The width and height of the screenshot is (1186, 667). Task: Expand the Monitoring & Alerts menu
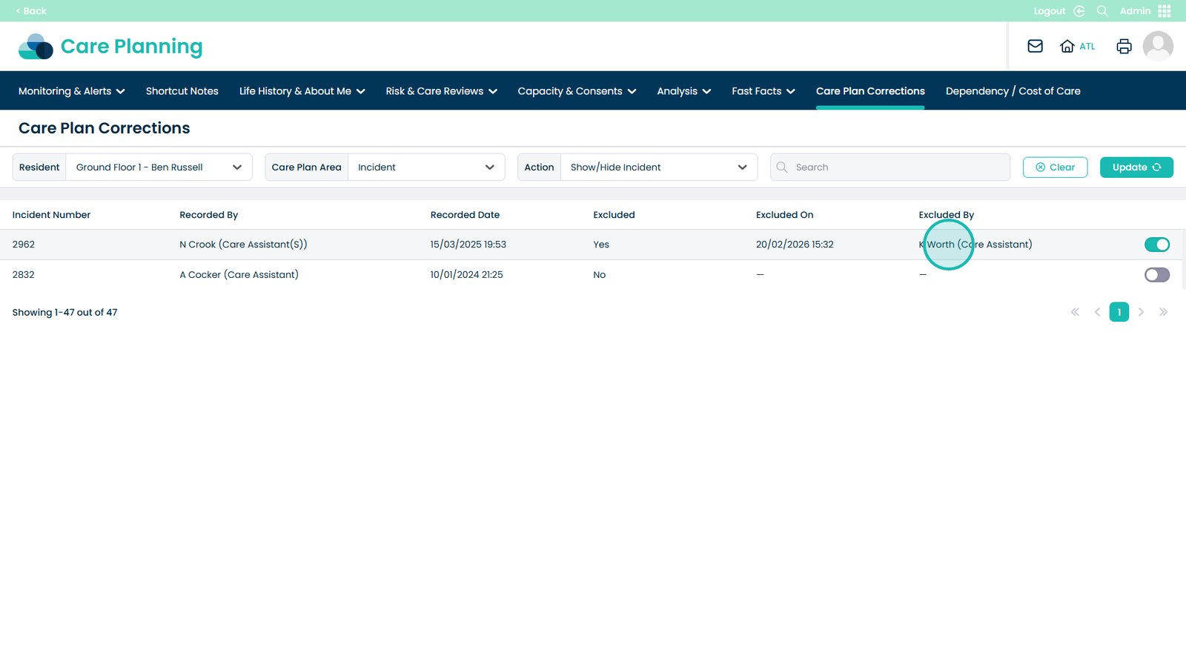click(x=71, y=91)
